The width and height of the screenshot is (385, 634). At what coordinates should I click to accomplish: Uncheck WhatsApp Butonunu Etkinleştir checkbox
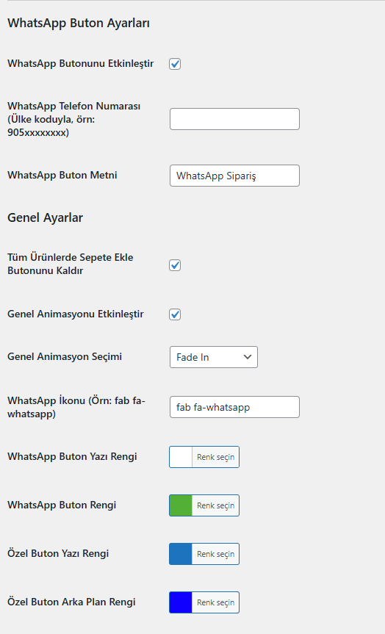175,64
